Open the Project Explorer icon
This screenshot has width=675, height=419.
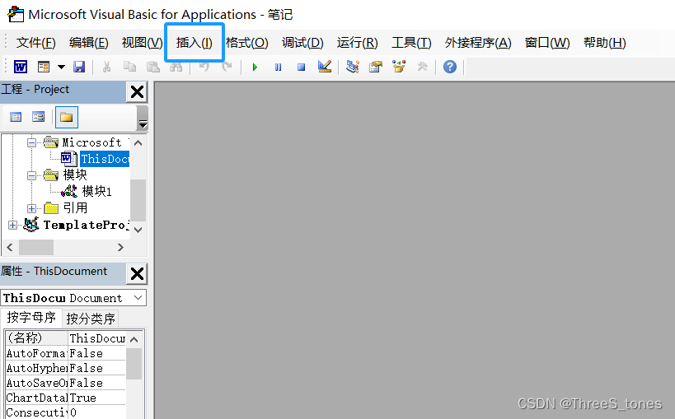[x=353, y=67]
